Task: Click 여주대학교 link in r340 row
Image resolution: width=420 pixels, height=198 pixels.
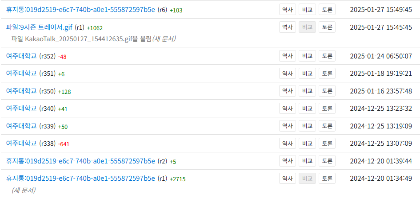Action: (21, 109)
